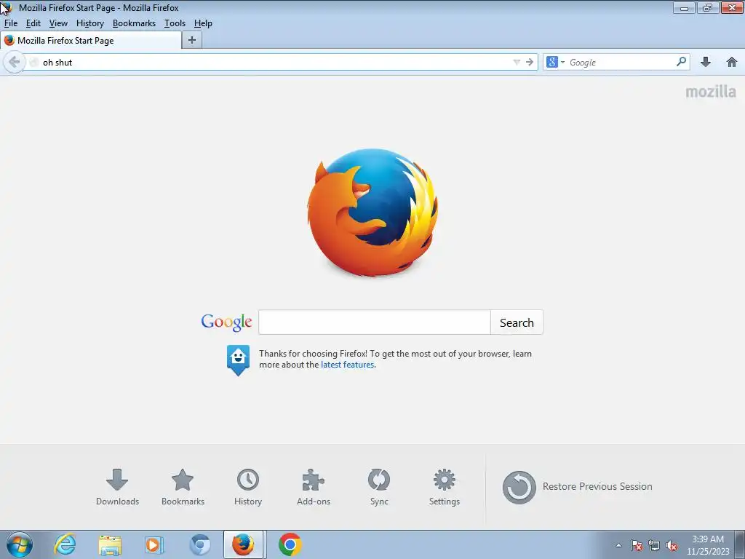Click the network status tray icon
The image size is (745, 559).
tap(654, 546)
